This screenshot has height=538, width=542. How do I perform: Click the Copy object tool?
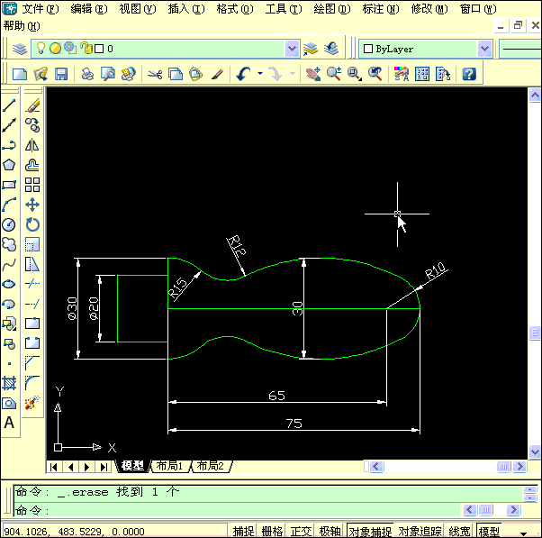pos(32,125)
